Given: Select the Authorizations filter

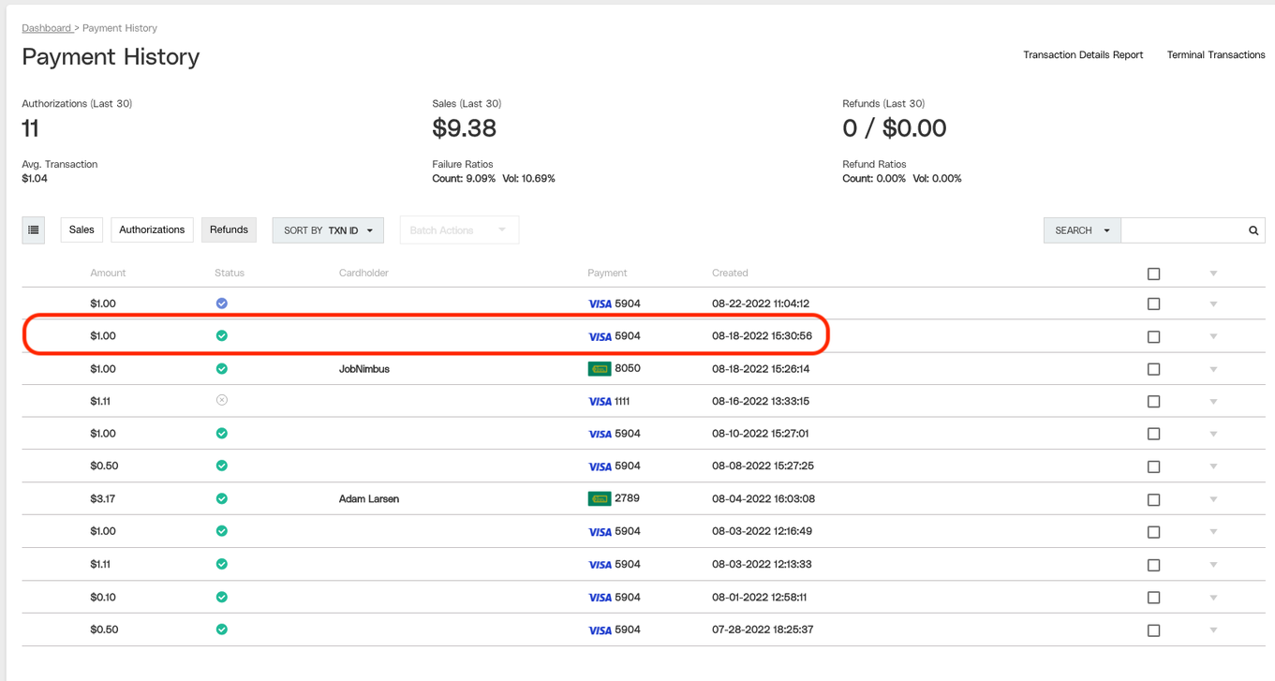Looking at the screenshot, I should tap(152, 229).
